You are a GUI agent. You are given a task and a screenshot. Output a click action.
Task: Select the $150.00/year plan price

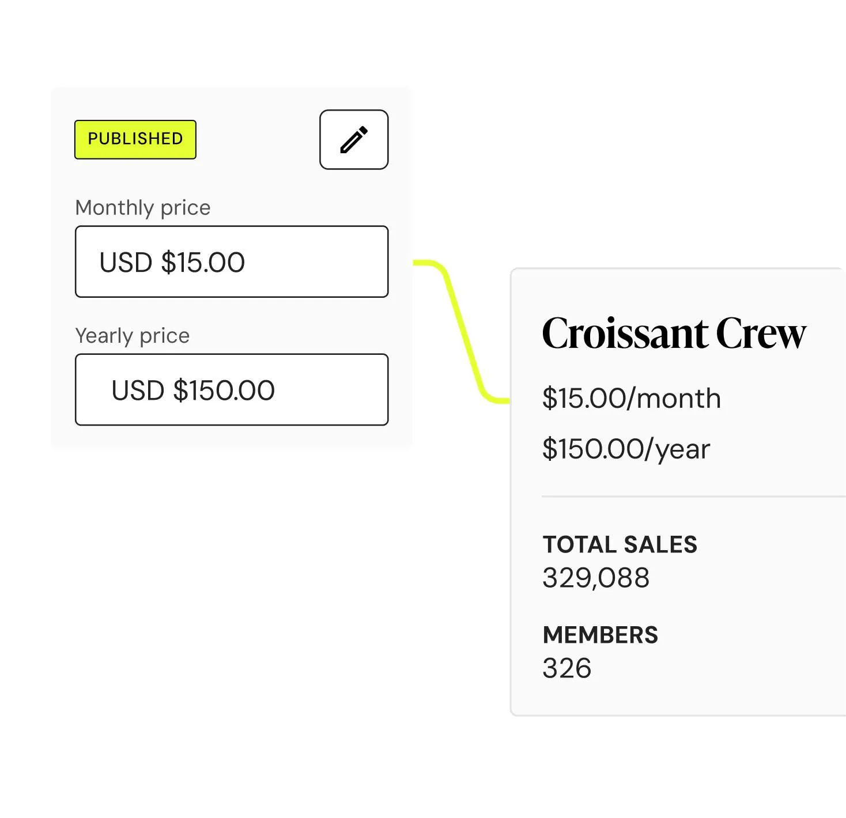coord(626,449)
